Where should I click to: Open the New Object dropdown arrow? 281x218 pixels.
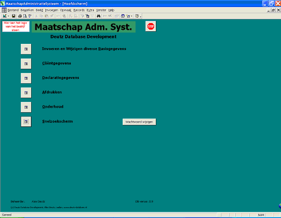(132, 17)
